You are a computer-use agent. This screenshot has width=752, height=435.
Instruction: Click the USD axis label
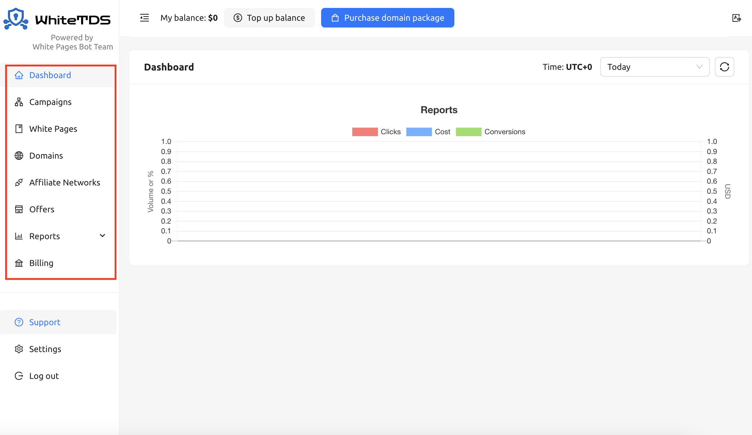point(728,191)
